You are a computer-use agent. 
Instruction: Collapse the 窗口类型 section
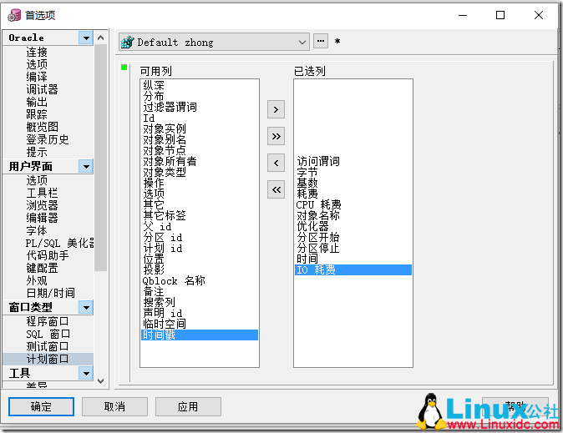[86, 307]
